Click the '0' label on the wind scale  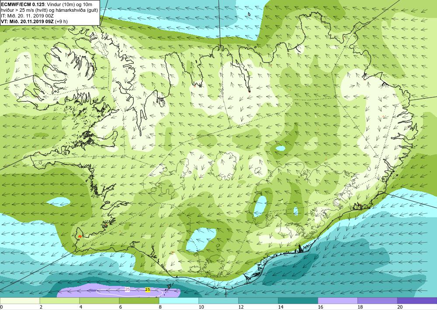pos(1,307)
